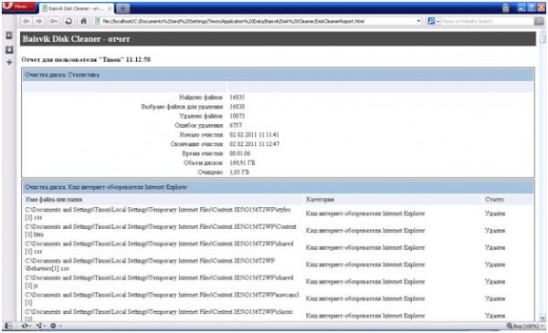The image size is (548, 333).
Task: Open the Opera Menu button
Action: pos(18,6)
